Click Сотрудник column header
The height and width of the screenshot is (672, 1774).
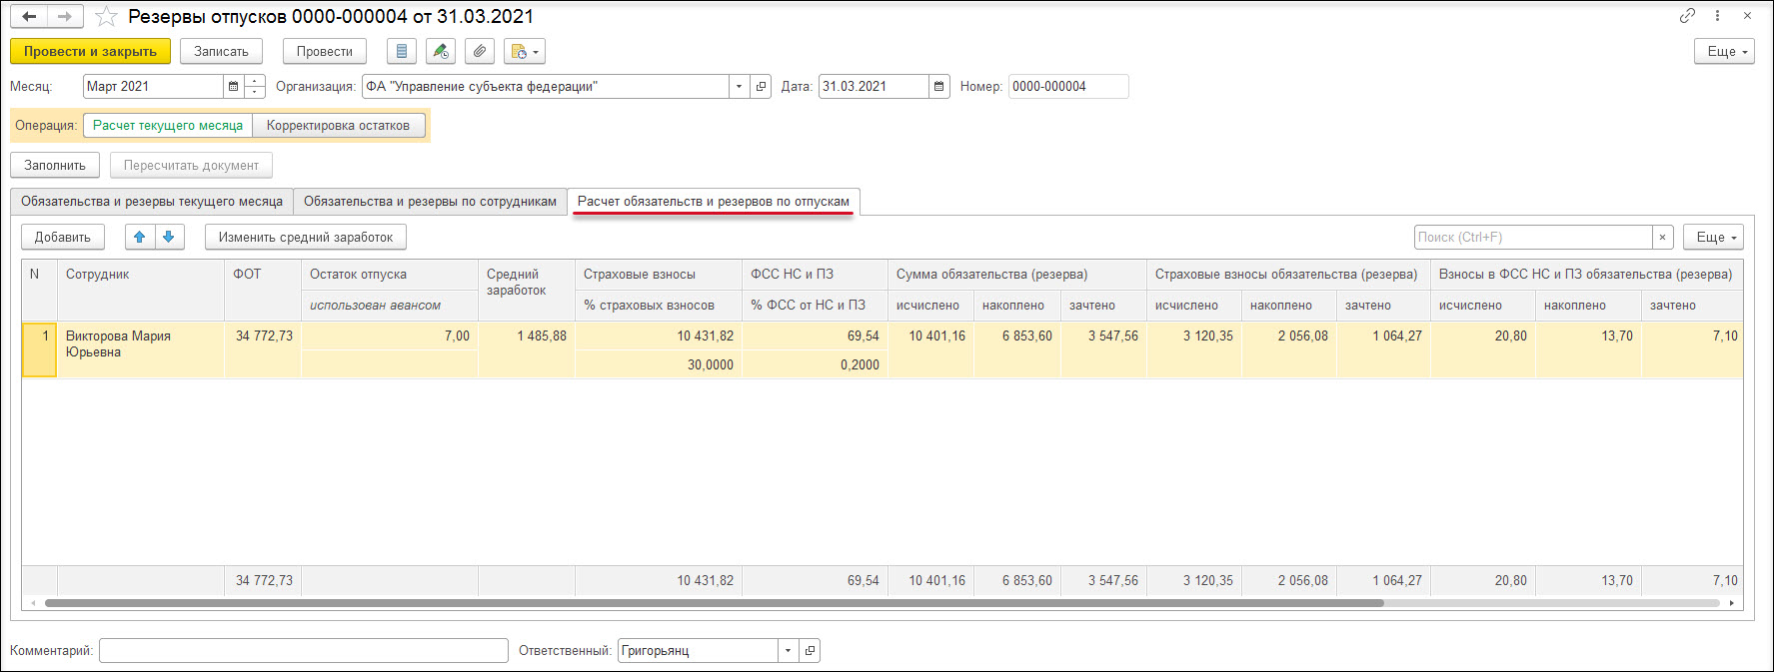pos(140,290)
